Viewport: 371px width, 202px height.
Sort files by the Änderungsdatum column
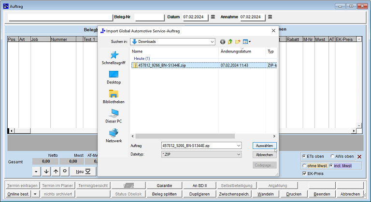tap(242, 51)
